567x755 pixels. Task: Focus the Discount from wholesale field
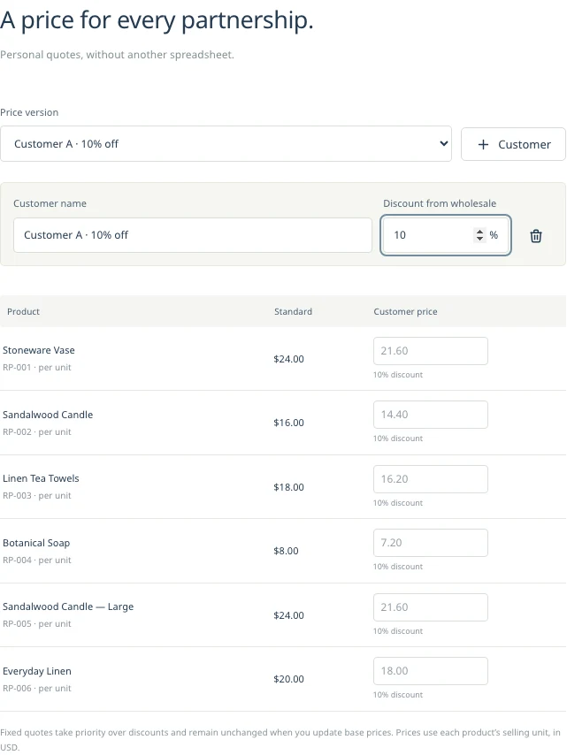446,235
